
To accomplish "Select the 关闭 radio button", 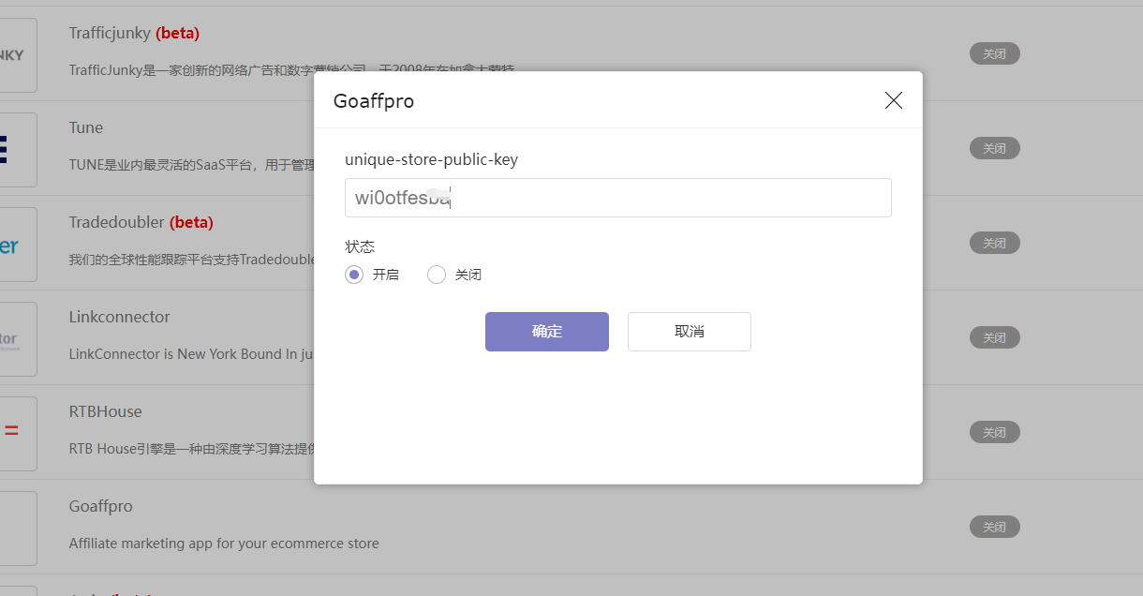I will pyautogui.click(x=436, y=274).
